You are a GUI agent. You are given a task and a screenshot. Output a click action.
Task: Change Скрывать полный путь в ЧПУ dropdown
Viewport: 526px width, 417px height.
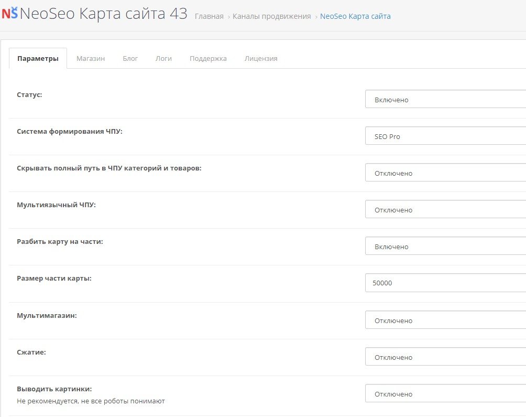pyautogui.click(x=445, y=173)
